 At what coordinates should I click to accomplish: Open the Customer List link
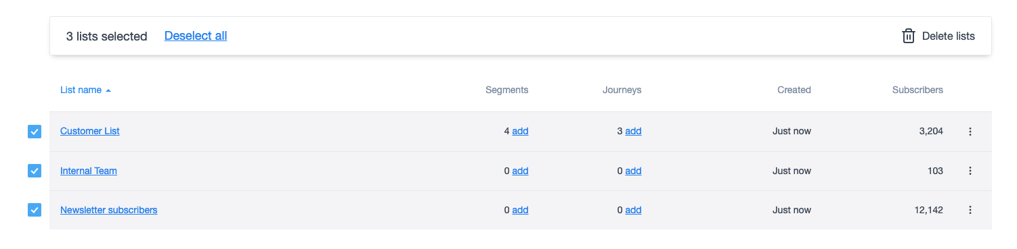point(90,132)
